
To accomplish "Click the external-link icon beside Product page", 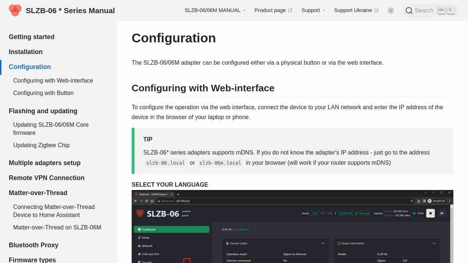I will 290,11.
